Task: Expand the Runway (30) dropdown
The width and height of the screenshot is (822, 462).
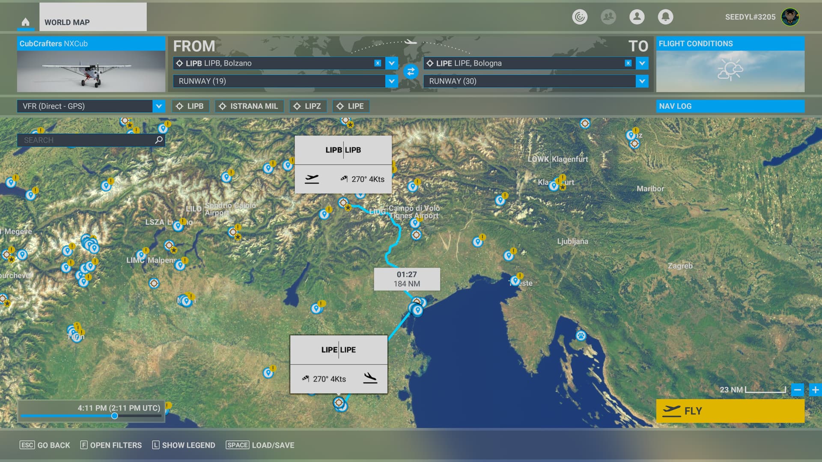Action: tap(642, 81)
